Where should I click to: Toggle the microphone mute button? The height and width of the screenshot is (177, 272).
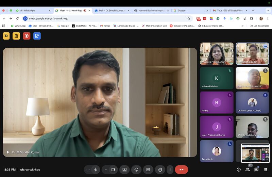pyautogui.click(x=96, y=170)
